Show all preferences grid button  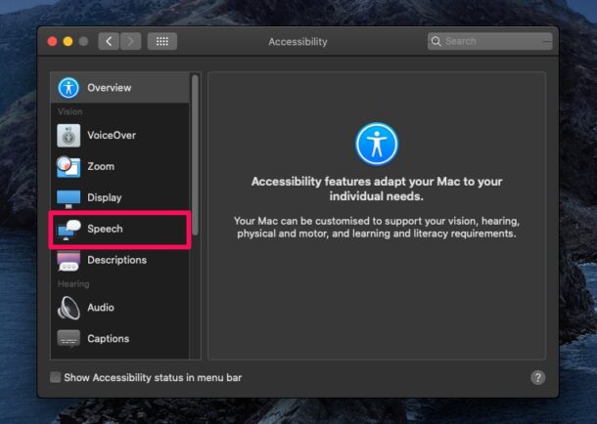click(162, 41)
